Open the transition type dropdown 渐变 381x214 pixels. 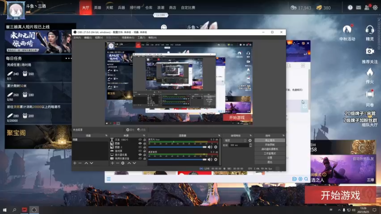pyautogui.click(x=236, y=140)
